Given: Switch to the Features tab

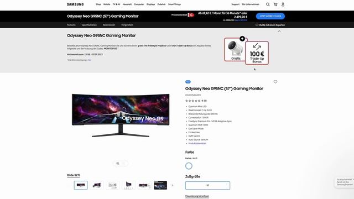Looking at the screenshot, I should (x=71, y=25).
